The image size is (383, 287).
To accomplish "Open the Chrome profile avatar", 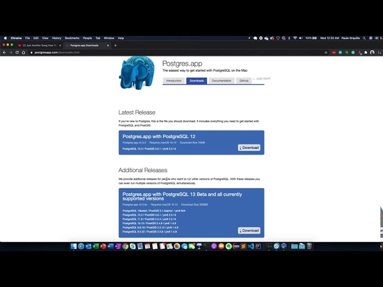I will (x=372, y=53).
